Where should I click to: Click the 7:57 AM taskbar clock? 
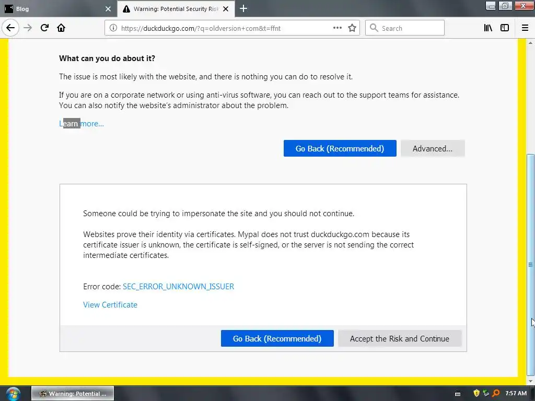[516, 393]
